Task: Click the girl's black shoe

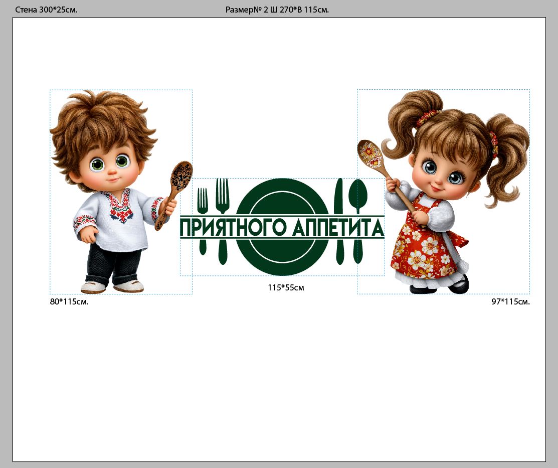Action: coord(459,285)
